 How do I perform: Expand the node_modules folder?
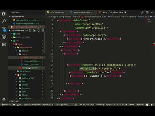pos(23,37)
